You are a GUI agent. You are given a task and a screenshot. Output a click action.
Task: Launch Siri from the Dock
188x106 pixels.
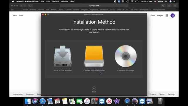(35, 101)
